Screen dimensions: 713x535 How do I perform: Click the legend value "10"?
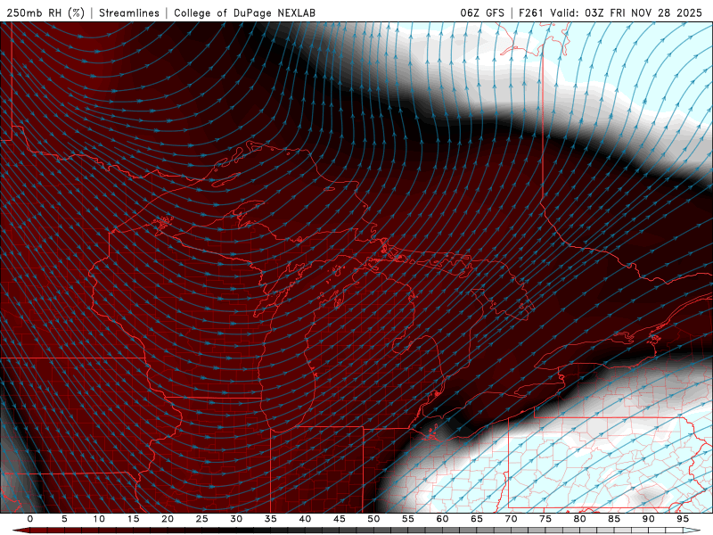click(99, 519)
